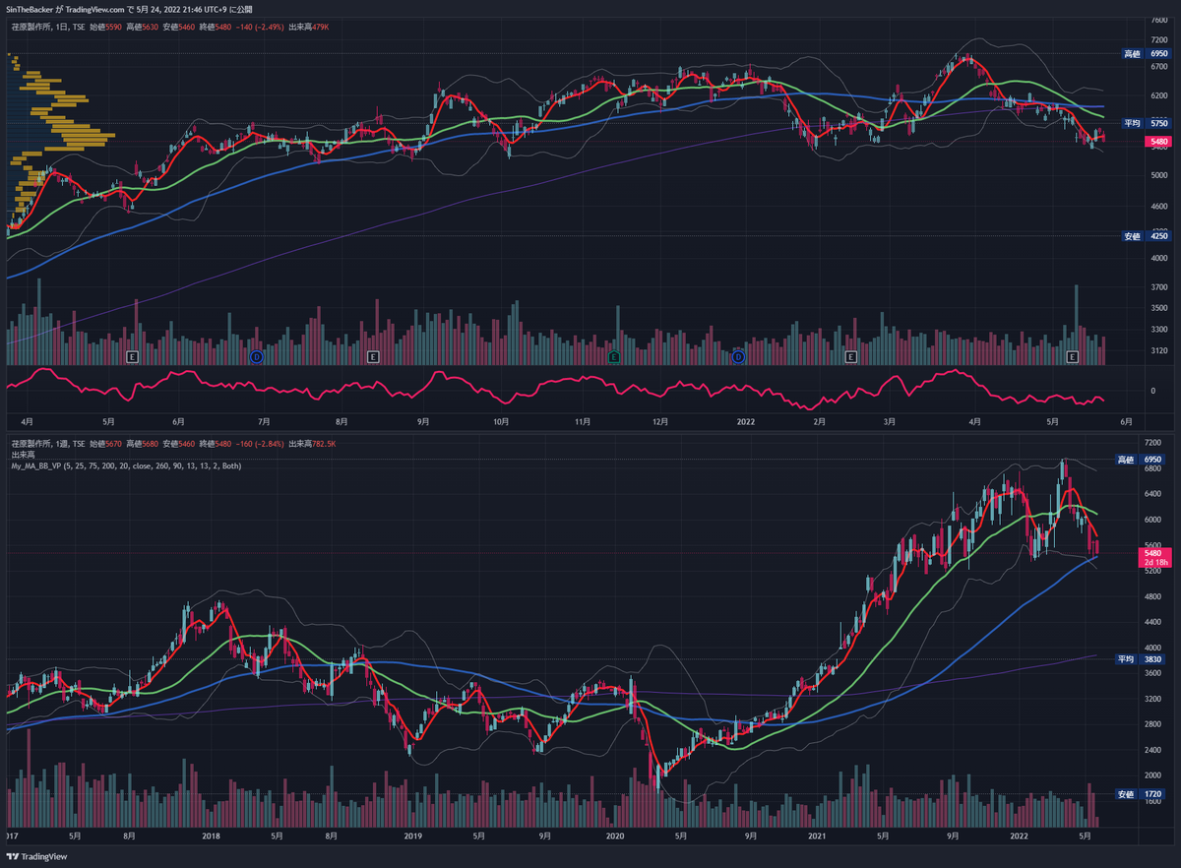Click the 出来高479K volume readout
1181x868 pixels.
tap(308, 27)
